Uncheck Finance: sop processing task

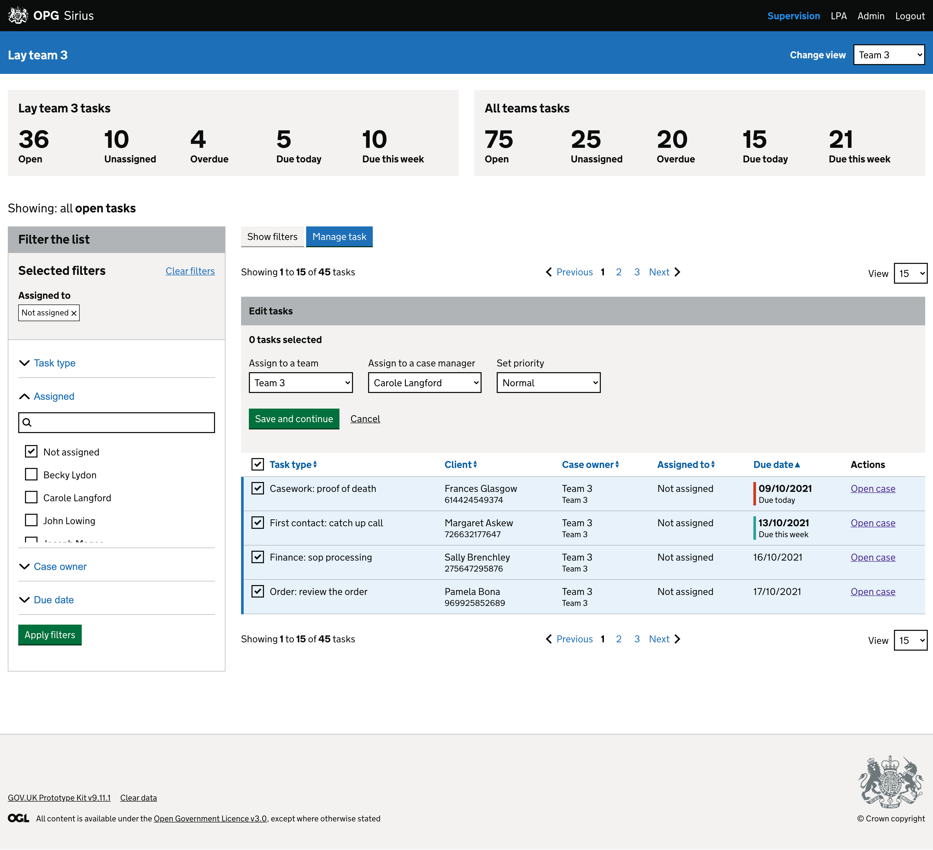pos(258,557)
